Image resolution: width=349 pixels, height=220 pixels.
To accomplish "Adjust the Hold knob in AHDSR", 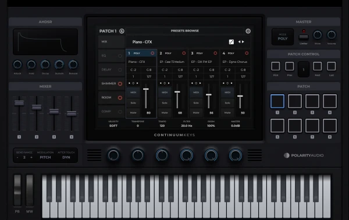I will coord(31,65).
